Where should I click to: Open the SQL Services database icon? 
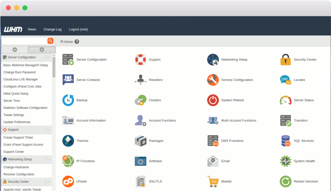point(286,141)
